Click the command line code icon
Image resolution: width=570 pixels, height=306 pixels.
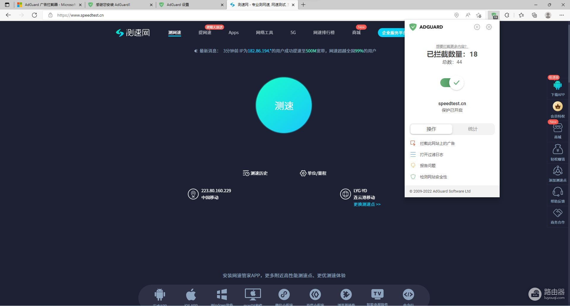pyautogui.click(x=408, y=294)
